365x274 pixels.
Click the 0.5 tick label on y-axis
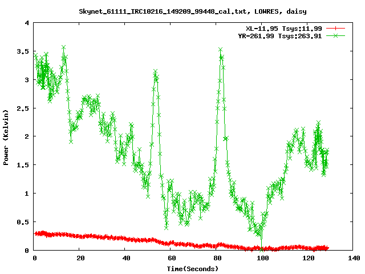[24, 221]
